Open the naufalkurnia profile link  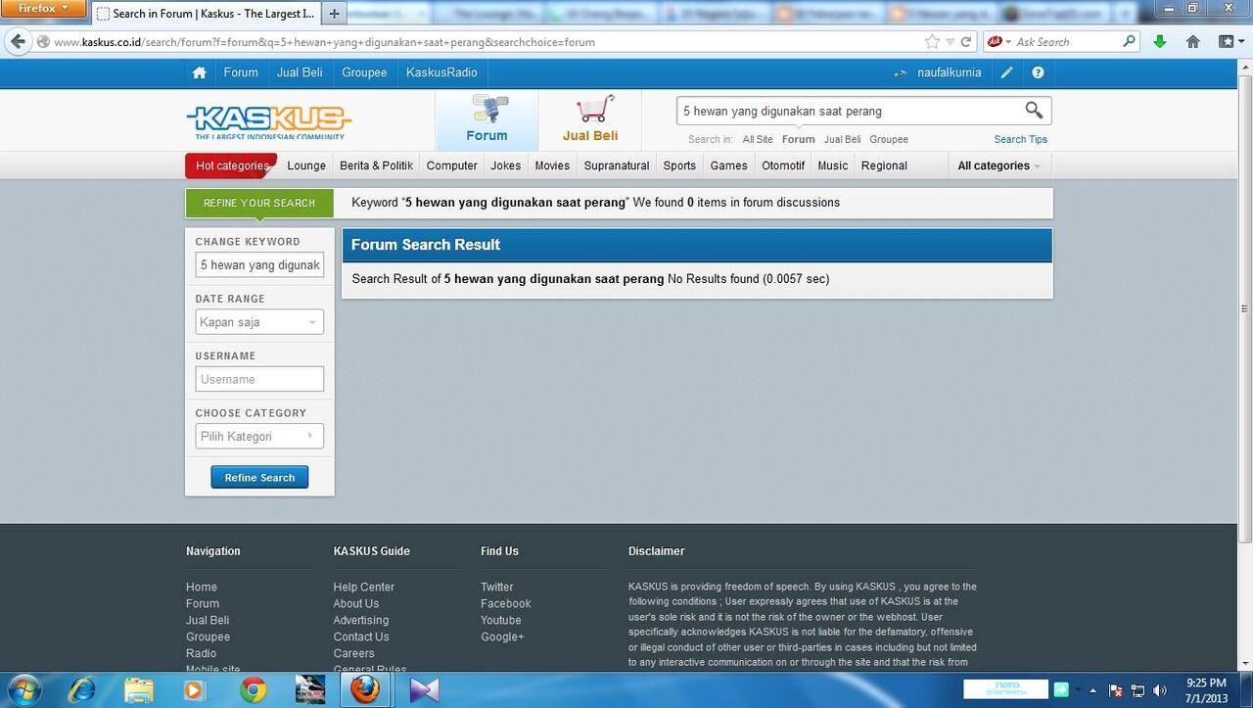(949, 72)
